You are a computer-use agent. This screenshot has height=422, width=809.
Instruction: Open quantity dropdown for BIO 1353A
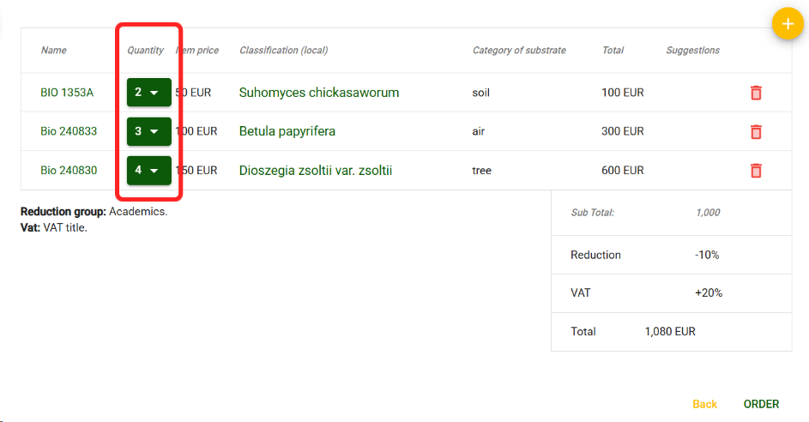click(148, 93)
